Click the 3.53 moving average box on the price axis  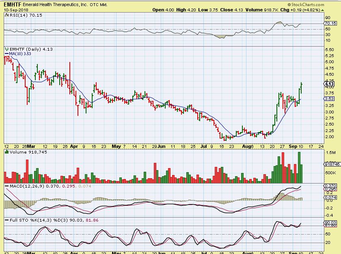coord(330,98)
